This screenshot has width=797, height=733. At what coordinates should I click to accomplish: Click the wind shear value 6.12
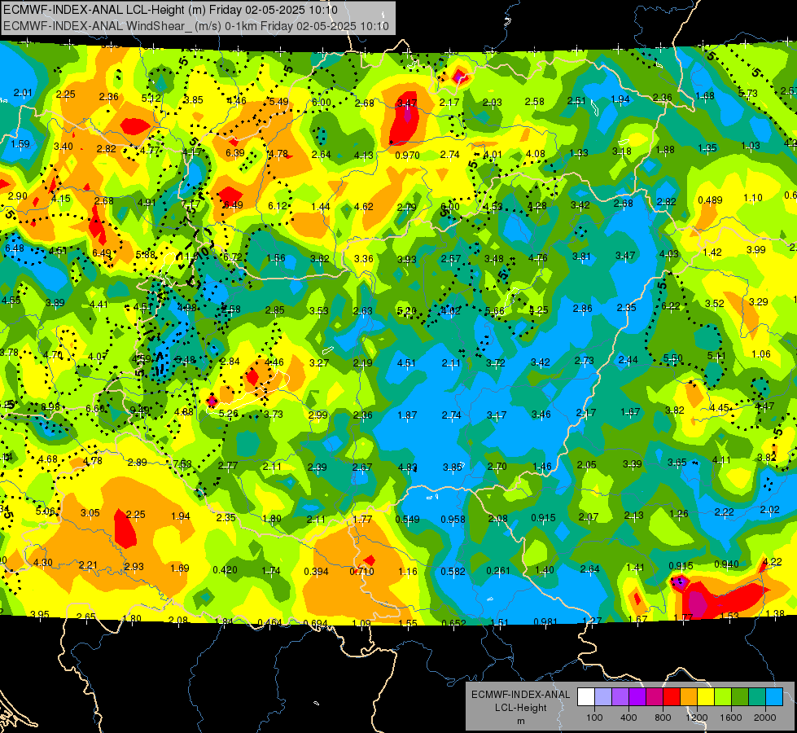pyautogui.click(x=278, y=205)
